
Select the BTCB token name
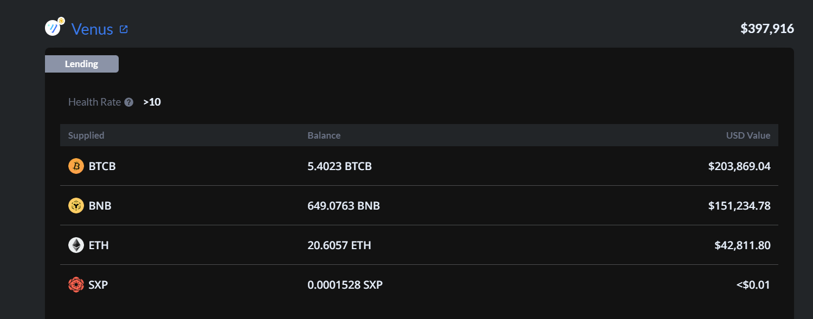tap(102, 166)
